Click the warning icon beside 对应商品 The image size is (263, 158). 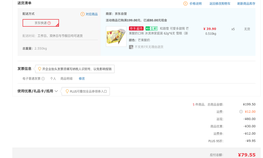[83, 14]
